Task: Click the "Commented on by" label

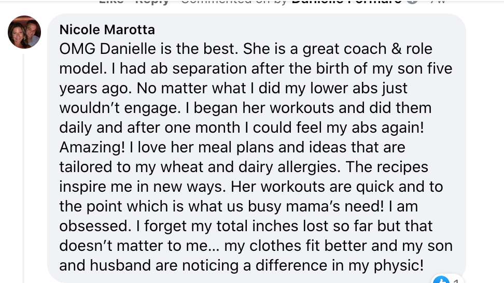Action: (234, 2)
